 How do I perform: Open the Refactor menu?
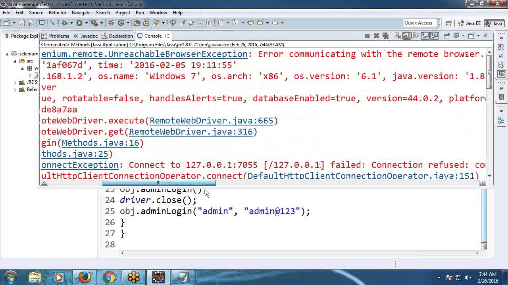pos(58,13)
